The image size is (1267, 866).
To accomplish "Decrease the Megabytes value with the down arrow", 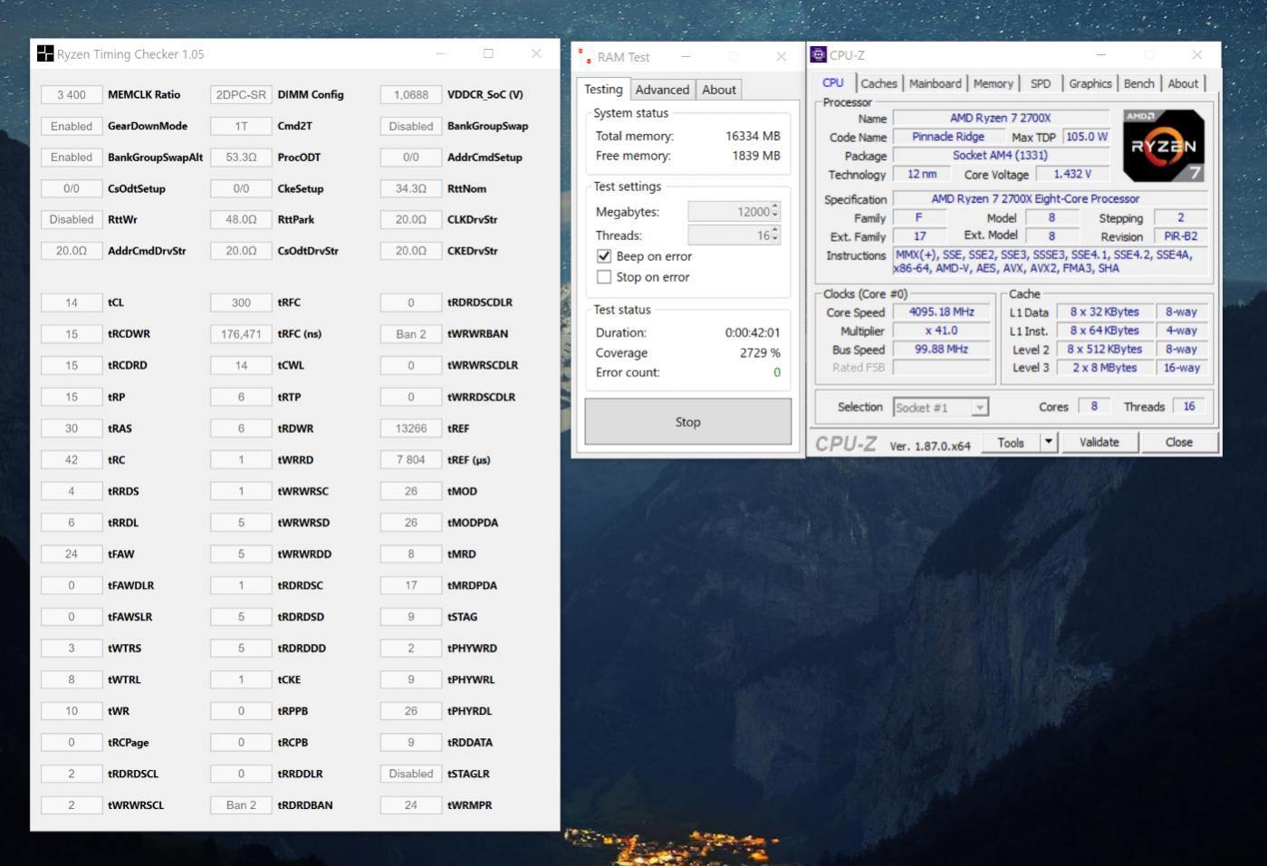I will 775,216.
